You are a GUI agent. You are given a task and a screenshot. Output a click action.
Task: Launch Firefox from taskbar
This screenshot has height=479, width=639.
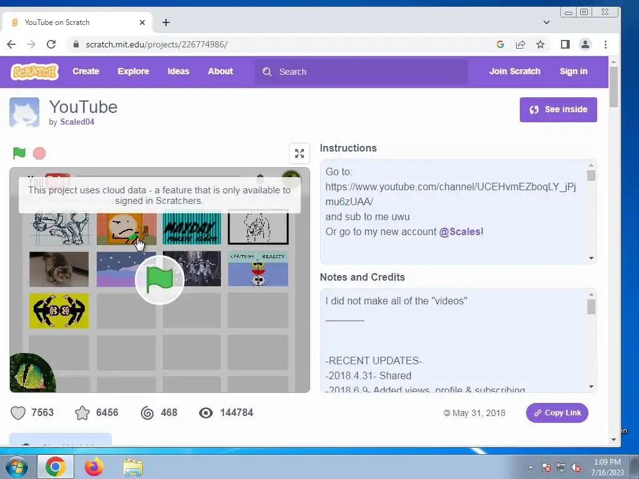tap(94, 467)
